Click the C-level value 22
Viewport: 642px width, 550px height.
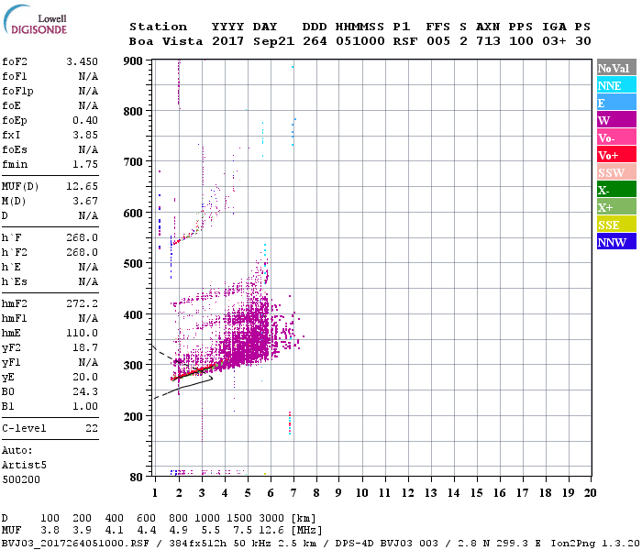92,428
